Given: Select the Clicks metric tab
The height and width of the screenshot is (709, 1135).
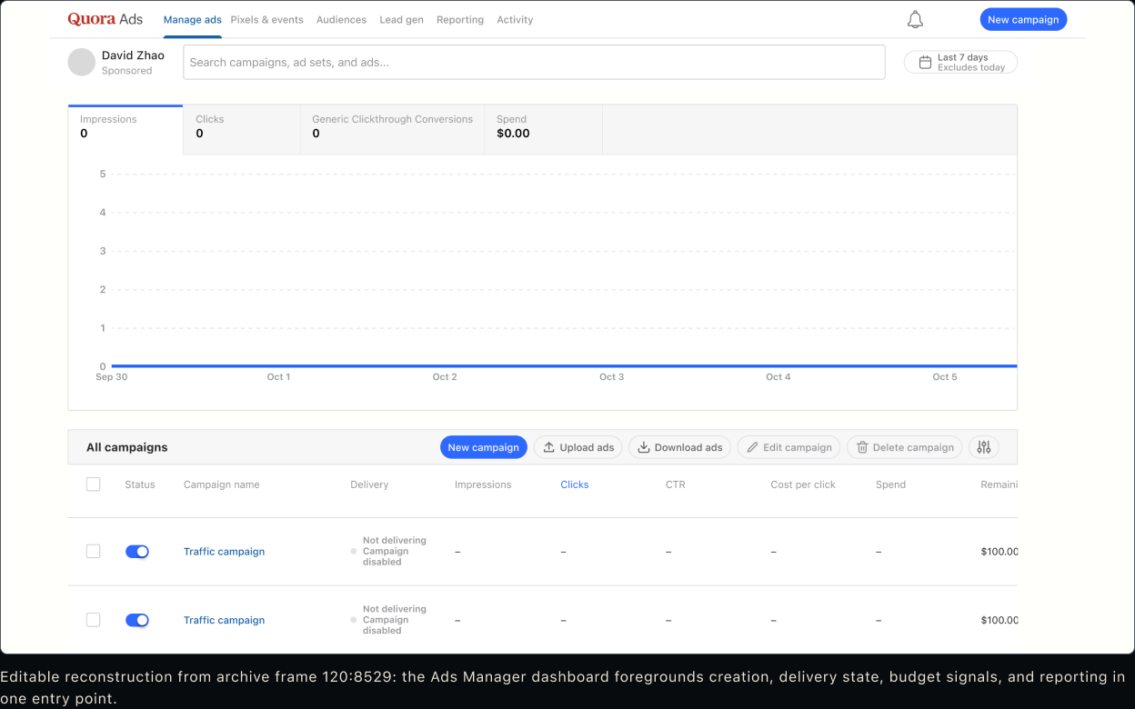Looking at the screenshot, I should 242,129.
